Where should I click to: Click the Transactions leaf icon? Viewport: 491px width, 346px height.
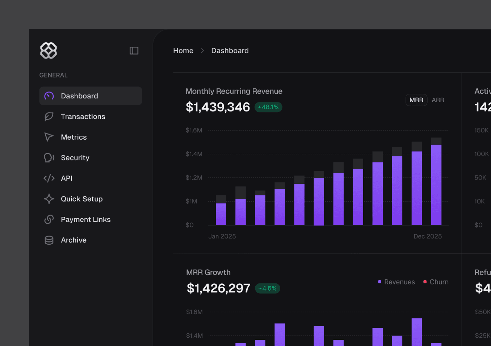pos(49,117)
